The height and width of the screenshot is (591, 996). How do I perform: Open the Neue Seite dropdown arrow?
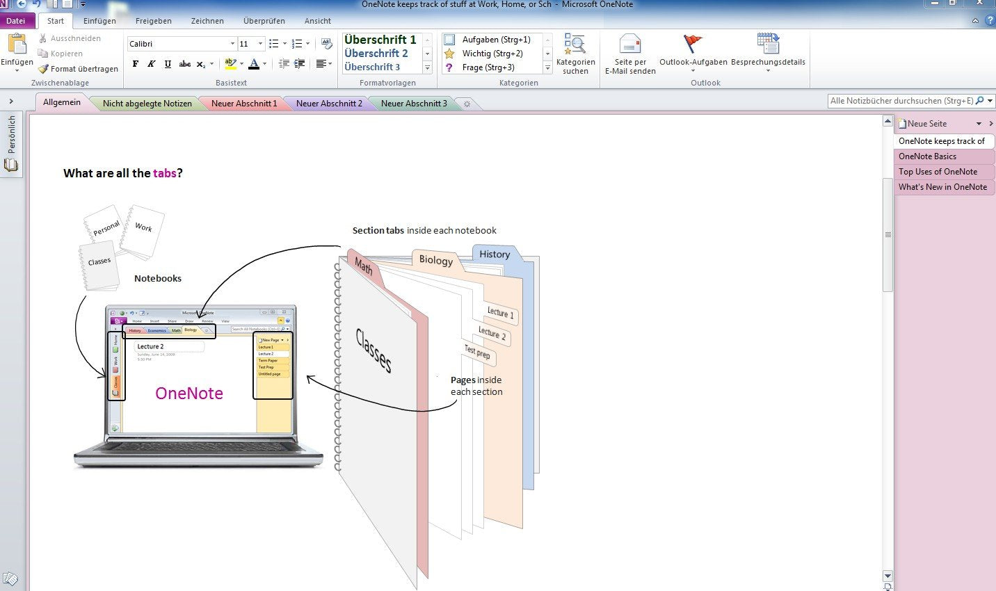pyautogui.click(x=979, y=124)
